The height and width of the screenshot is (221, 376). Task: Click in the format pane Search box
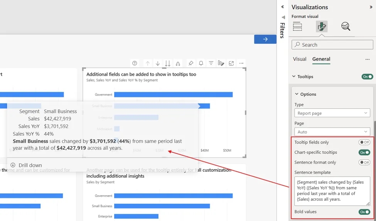click(x=332, y=45)
